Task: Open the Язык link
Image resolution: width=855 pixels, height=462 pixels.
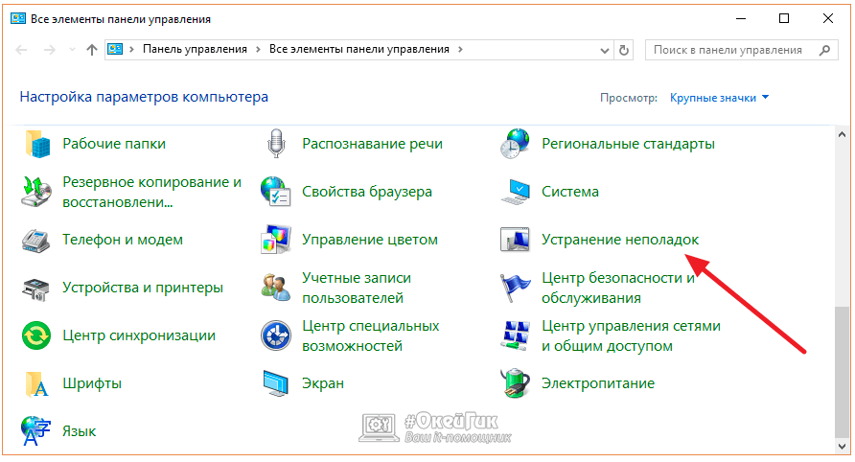Action: tap(79, 431)
